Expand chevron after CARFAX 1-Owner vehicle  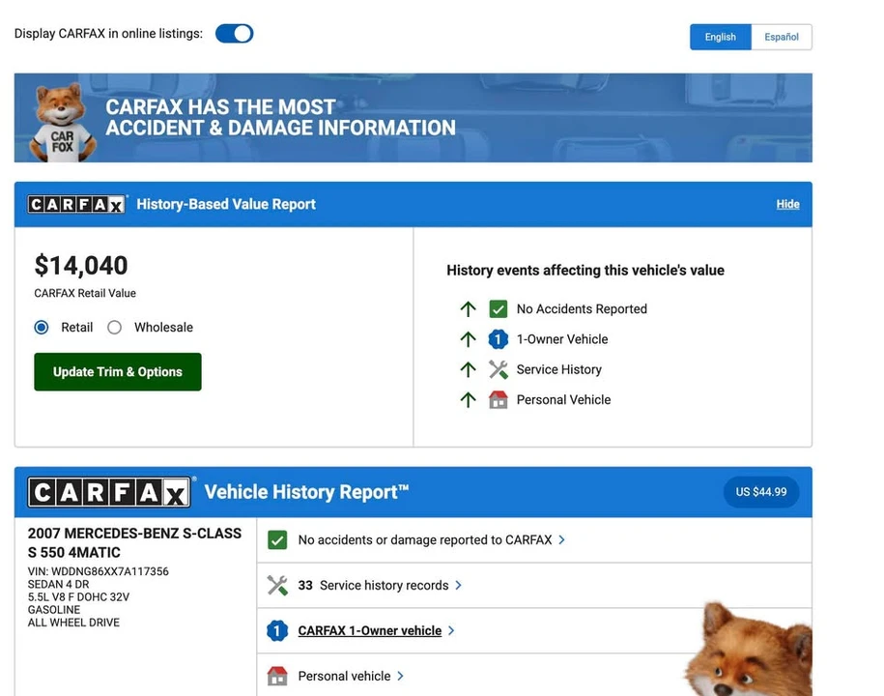pos(451,630)
